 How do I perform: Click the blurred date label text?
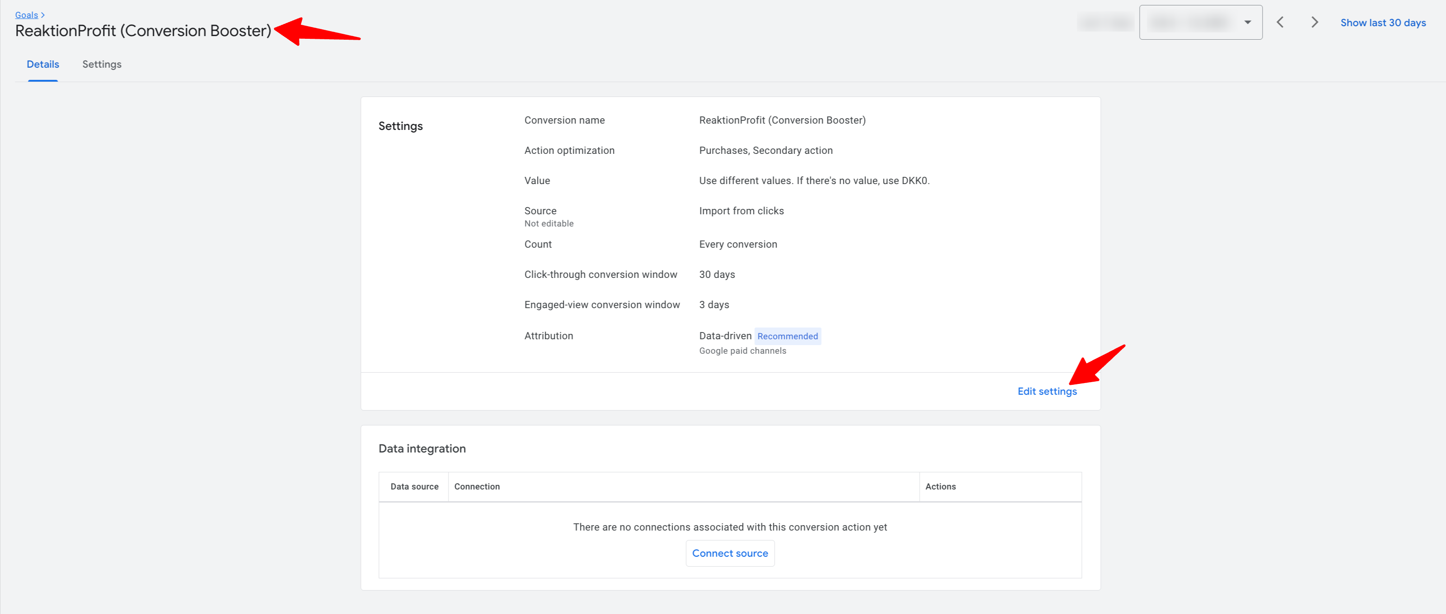pyautogui.click(x=1104, y=23)
